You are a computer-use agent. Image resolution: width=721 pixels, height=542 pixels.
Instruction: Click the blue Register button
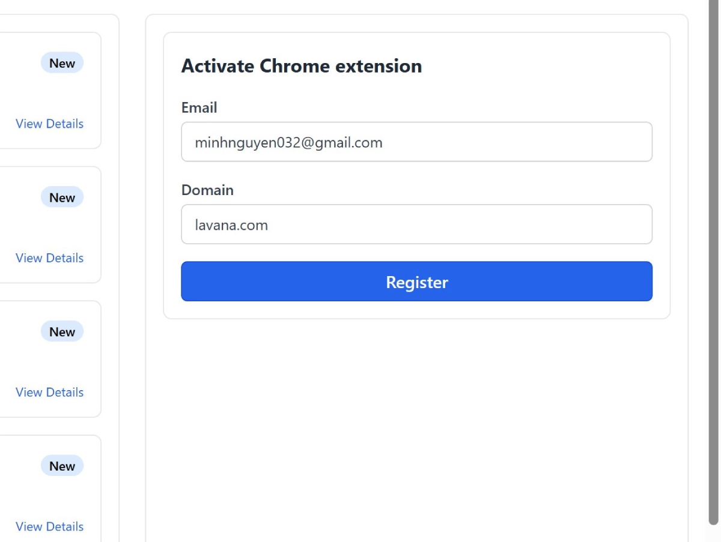click(416, 282)
